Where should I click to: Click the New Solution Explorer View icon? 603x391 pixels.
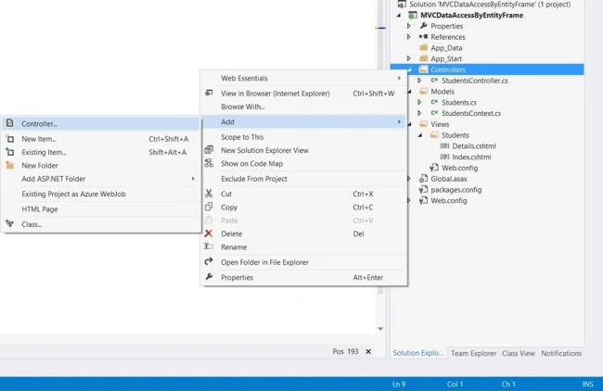pyautogui.click(x=209, y=150)
